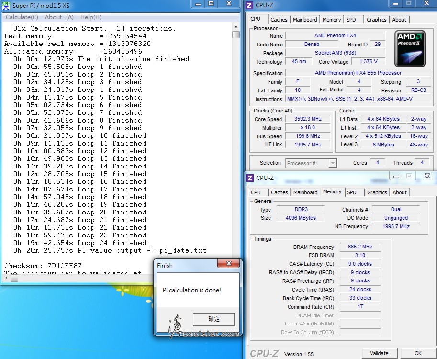Click the OK button in CPU-Z
Viewport: 437px width, 359px height.
click(418, 353)
